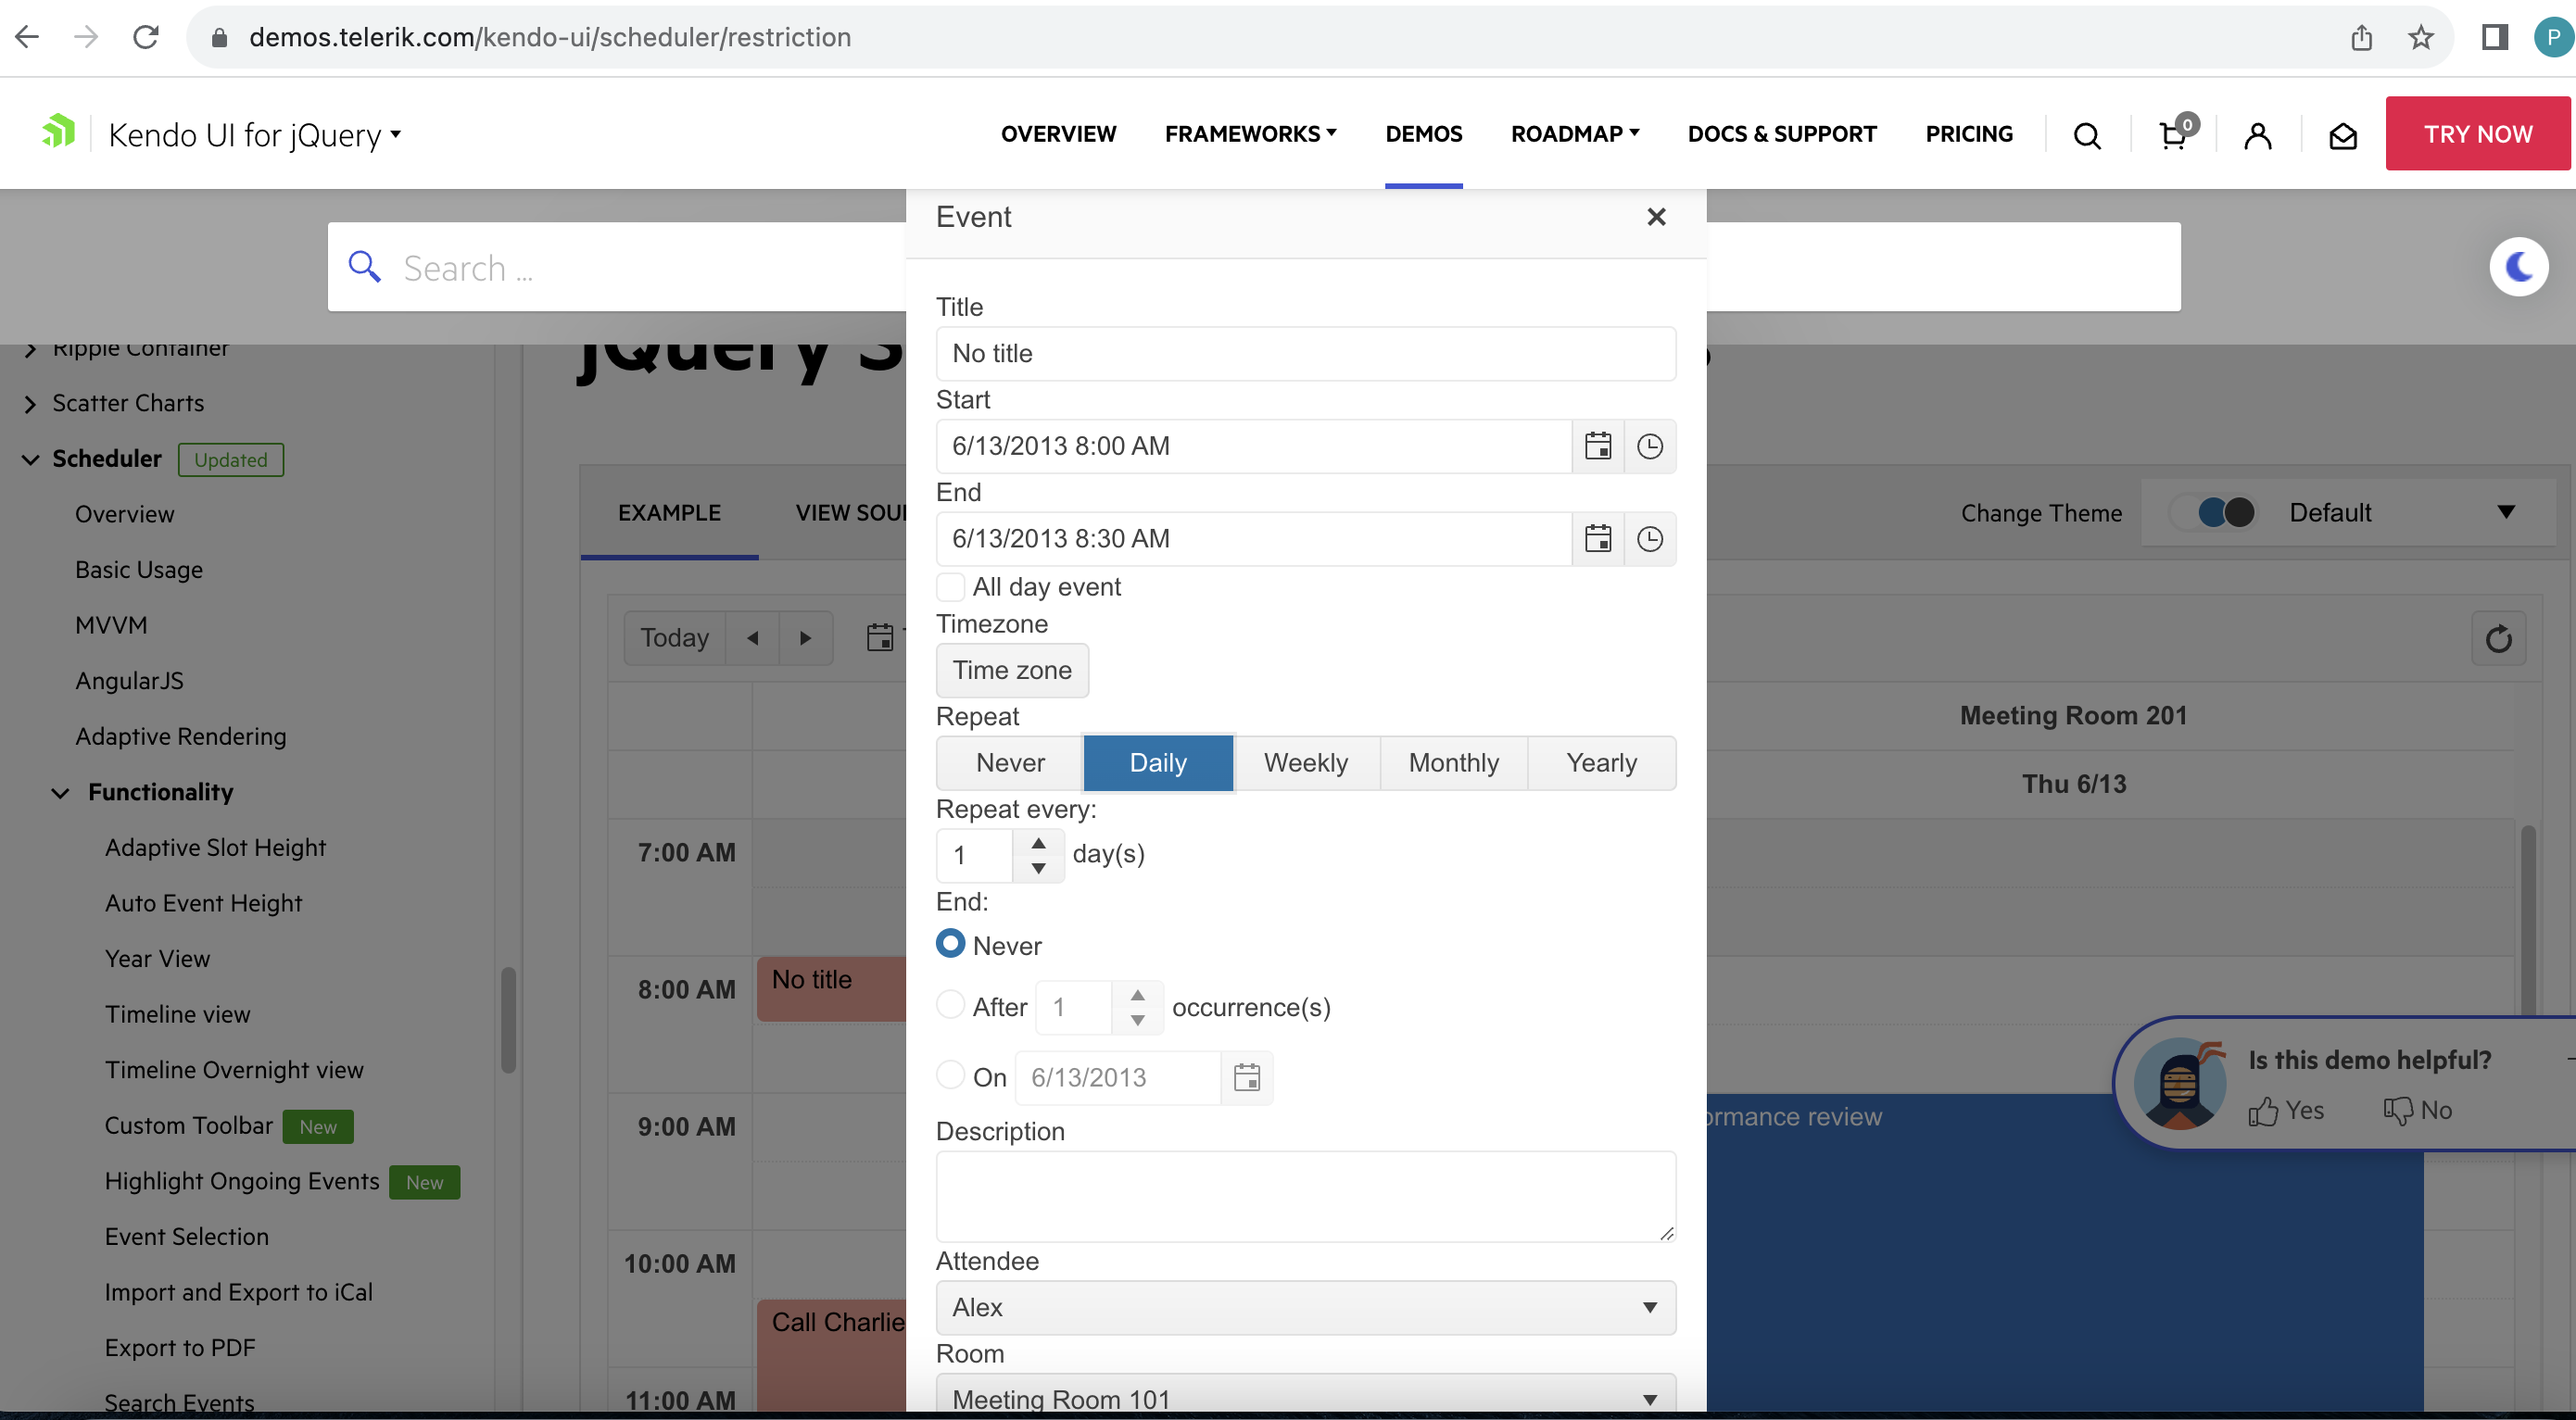The image size is (2576, 1420).
Task: Click the shopping cart icon
Action: [x=2173, y=135]
